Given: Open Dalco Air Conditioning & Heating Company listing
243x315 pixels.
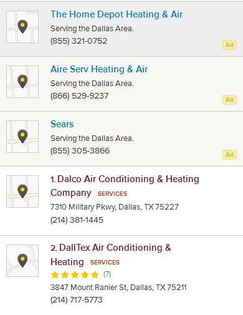Looking at the screenshot, I should point(125,186).
